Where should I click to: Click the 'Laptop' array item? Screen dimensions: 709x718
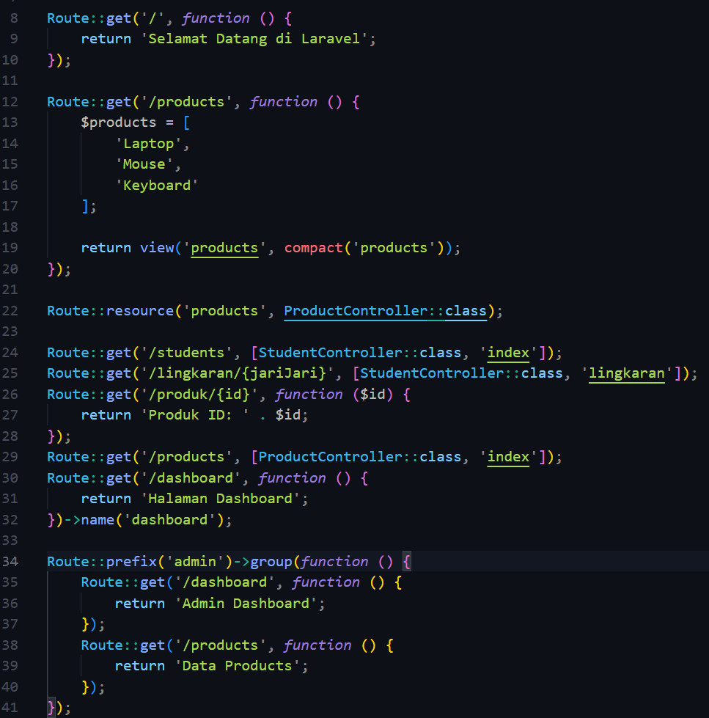[x=148, y=144]
